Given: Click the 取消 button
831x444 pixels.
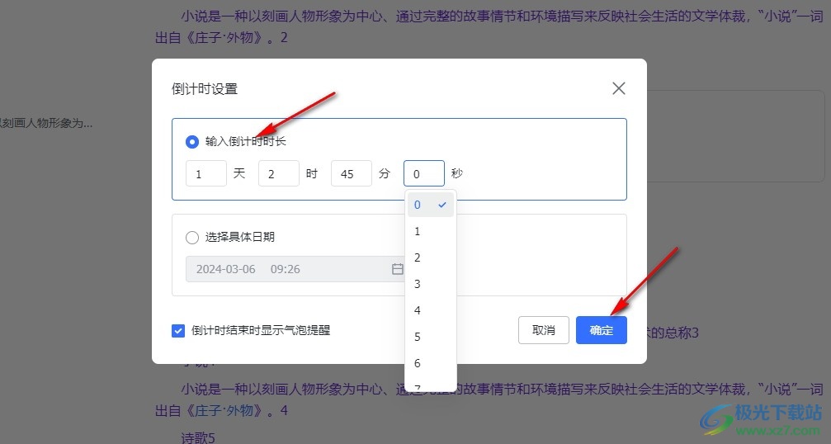Looking at the screenshot, I should click(544, 331).
